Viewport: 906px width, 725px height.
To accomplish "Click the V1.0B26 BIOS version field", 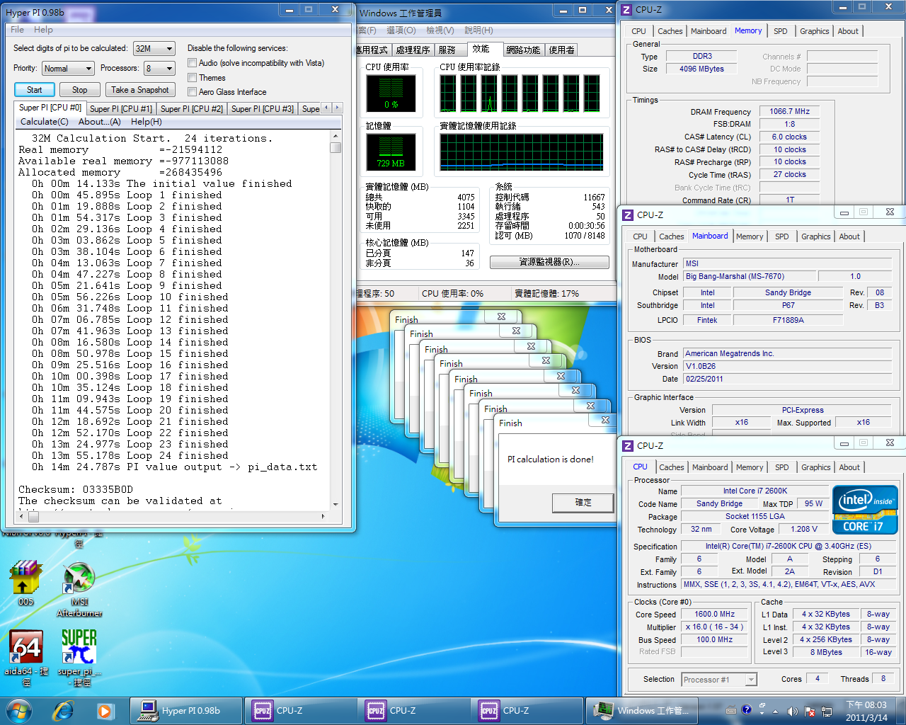I will (x=786, y=366).
